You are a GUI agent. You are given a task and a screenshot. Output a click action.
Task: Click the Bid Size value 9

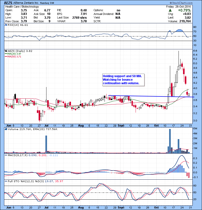click(x=49, y=21)
